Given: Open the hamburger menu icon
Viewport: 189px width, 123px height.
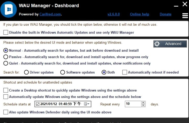Looking at the screenshot, I should point(185,16).
